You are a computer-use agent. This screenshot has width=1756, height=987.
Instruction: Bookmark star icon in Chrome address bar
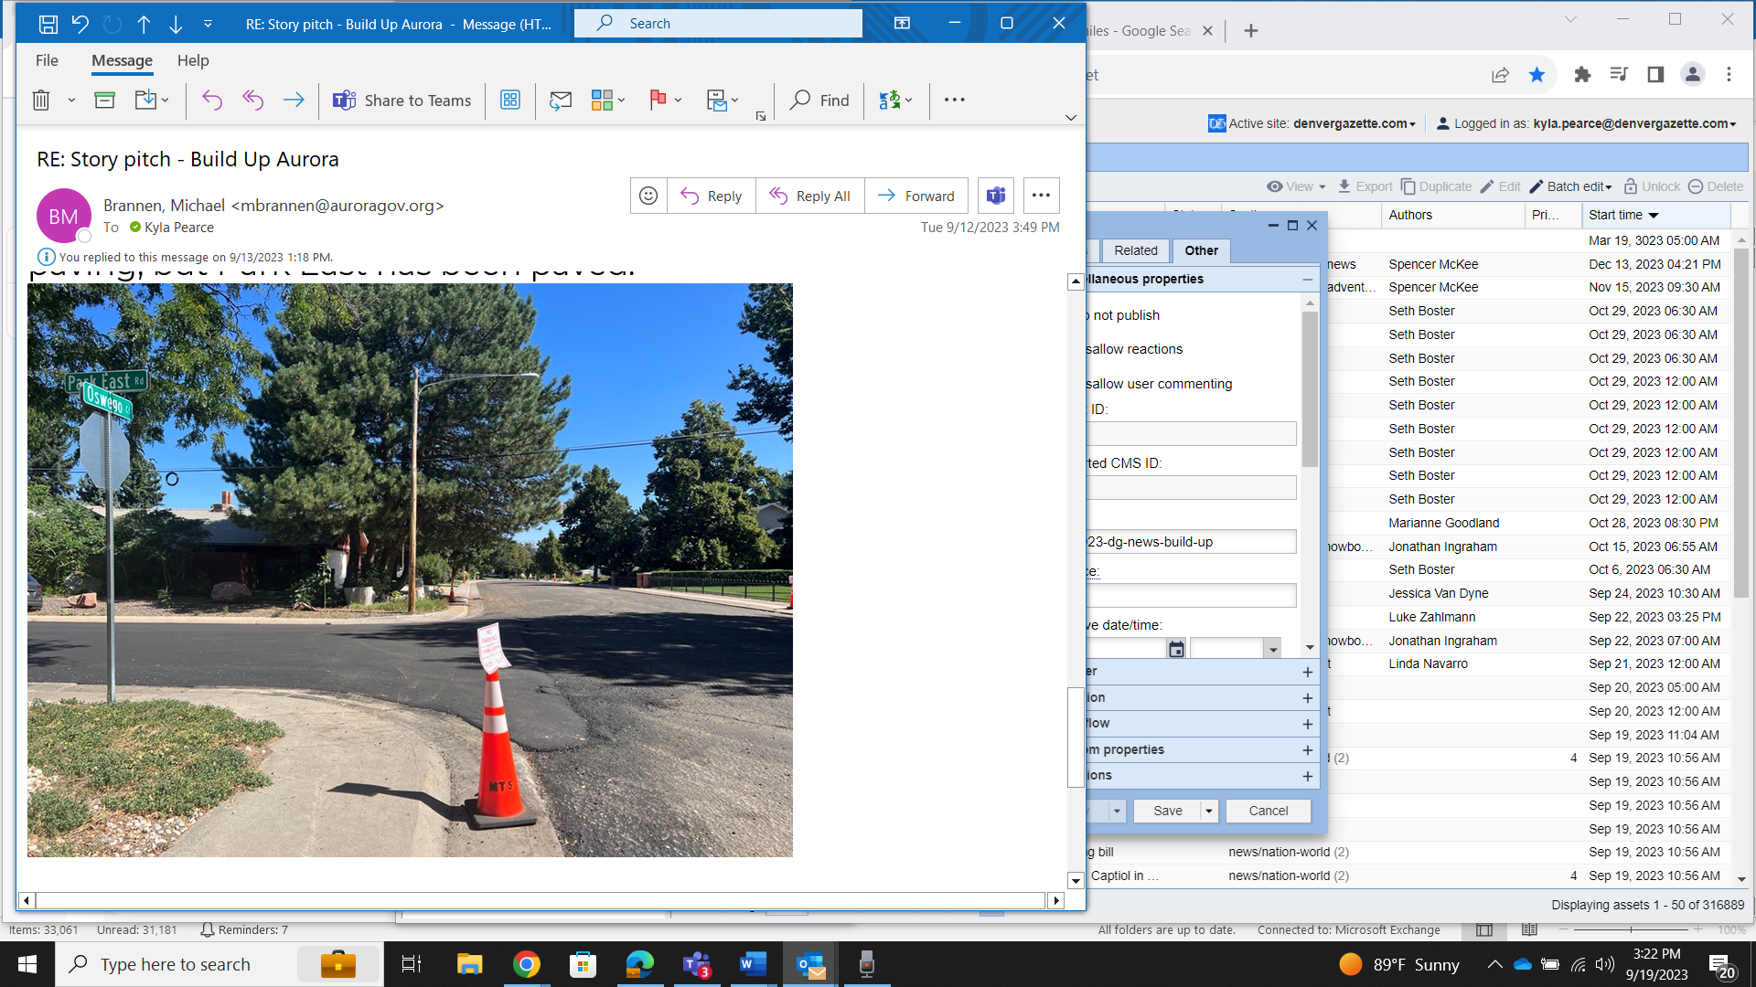(1536, 75)
